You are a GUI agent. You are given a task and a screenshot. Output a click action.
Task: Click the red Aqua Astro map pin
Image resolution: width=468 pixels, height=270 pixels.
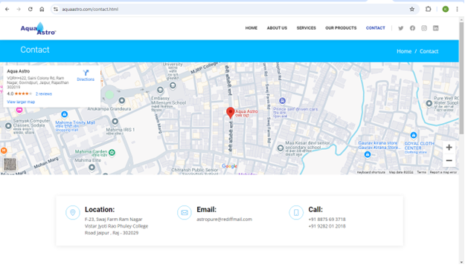[230, 113]
